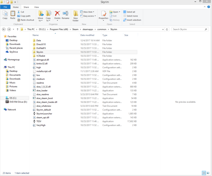Create a New folder
This screenshot has width=212, height=176.
(75, 16)
